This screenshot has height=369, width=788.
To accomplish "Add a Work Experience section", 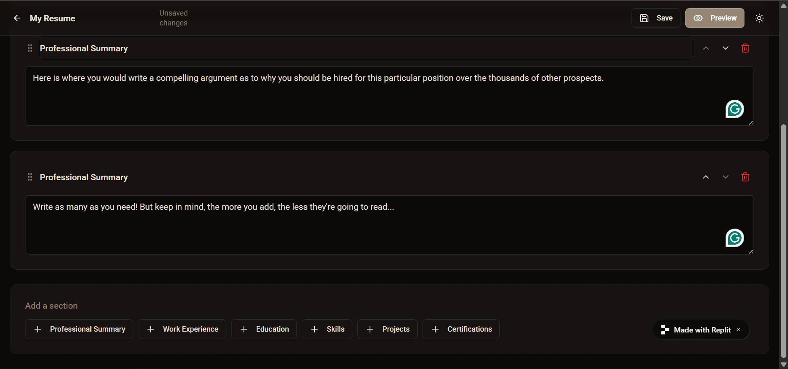I will click(x=182, y=329).
